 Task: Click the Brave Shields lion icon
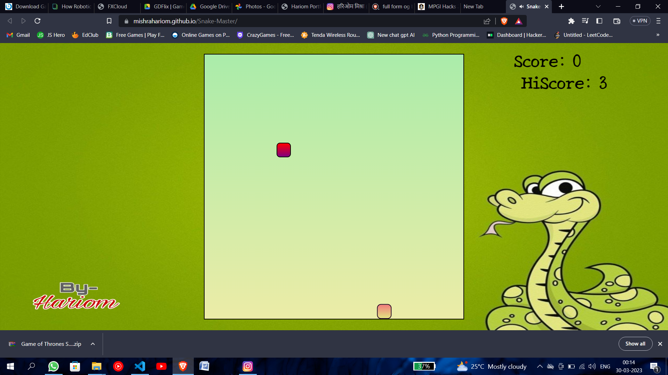click(x=504, y=21)
